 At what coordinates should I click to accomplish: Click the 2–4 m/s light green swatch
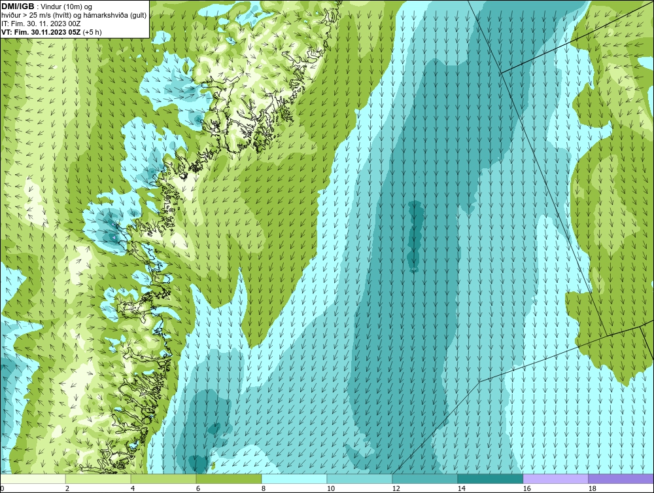pos(98,479)
